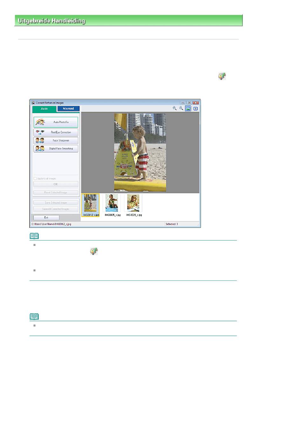Click the OK button
Screen dimensions: 302x427
[x=56, y=184]
